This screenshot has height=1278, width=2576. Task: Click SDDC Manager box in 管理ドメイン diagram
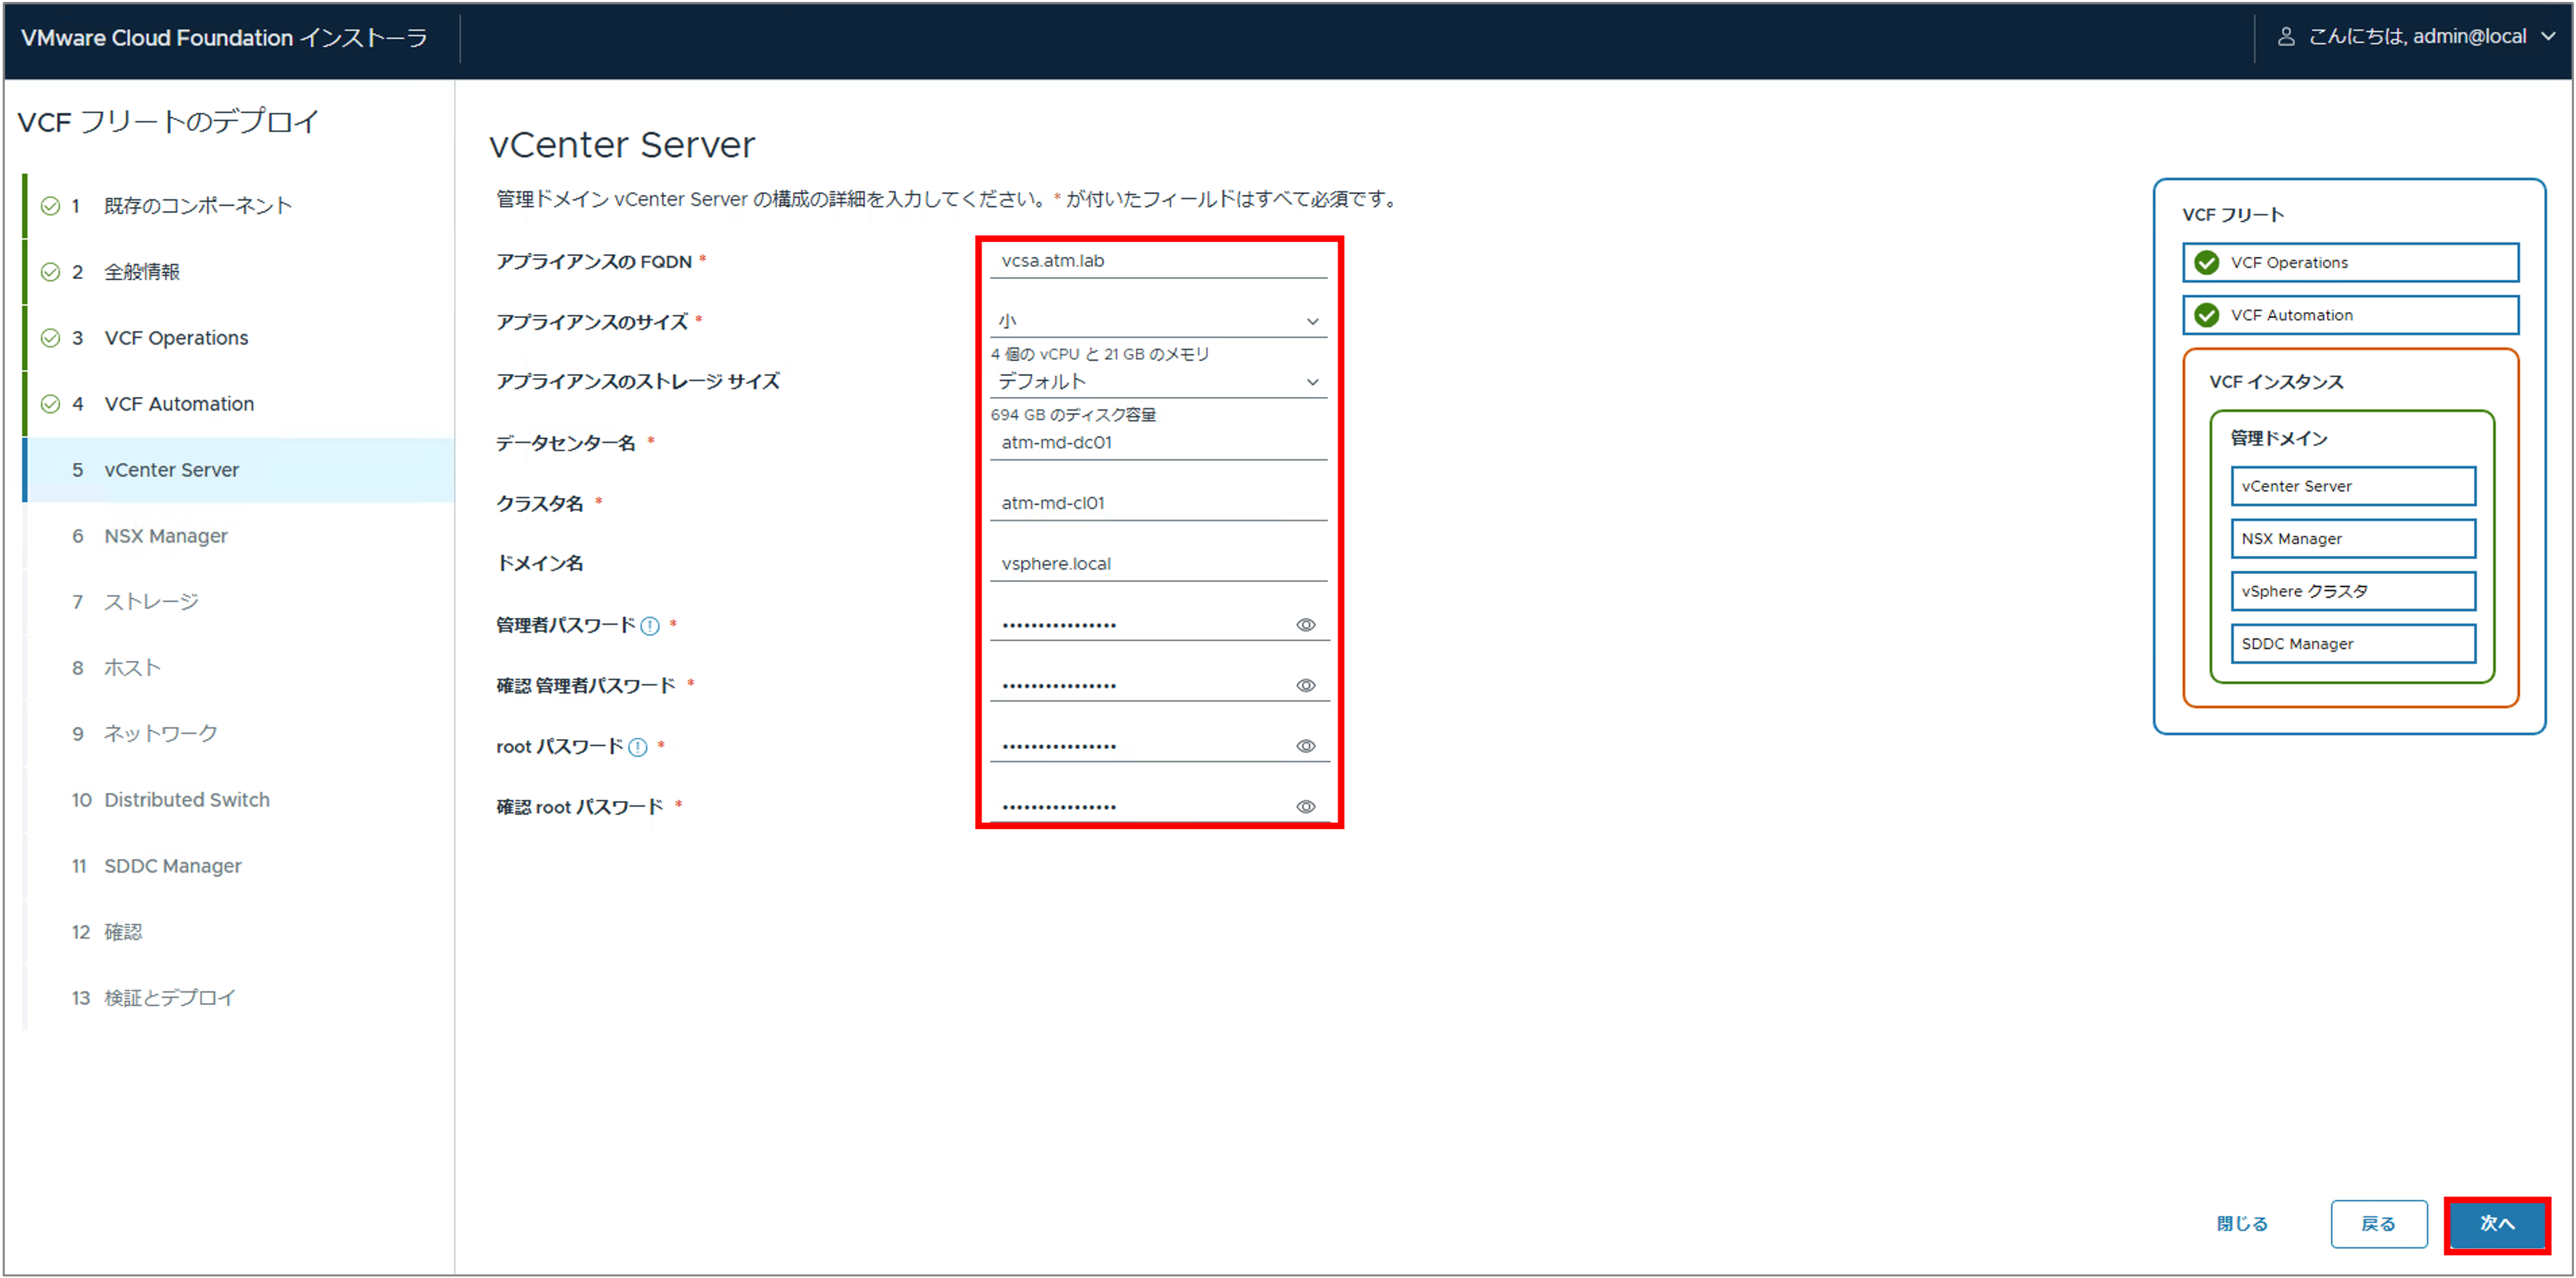click(2353, 645)
